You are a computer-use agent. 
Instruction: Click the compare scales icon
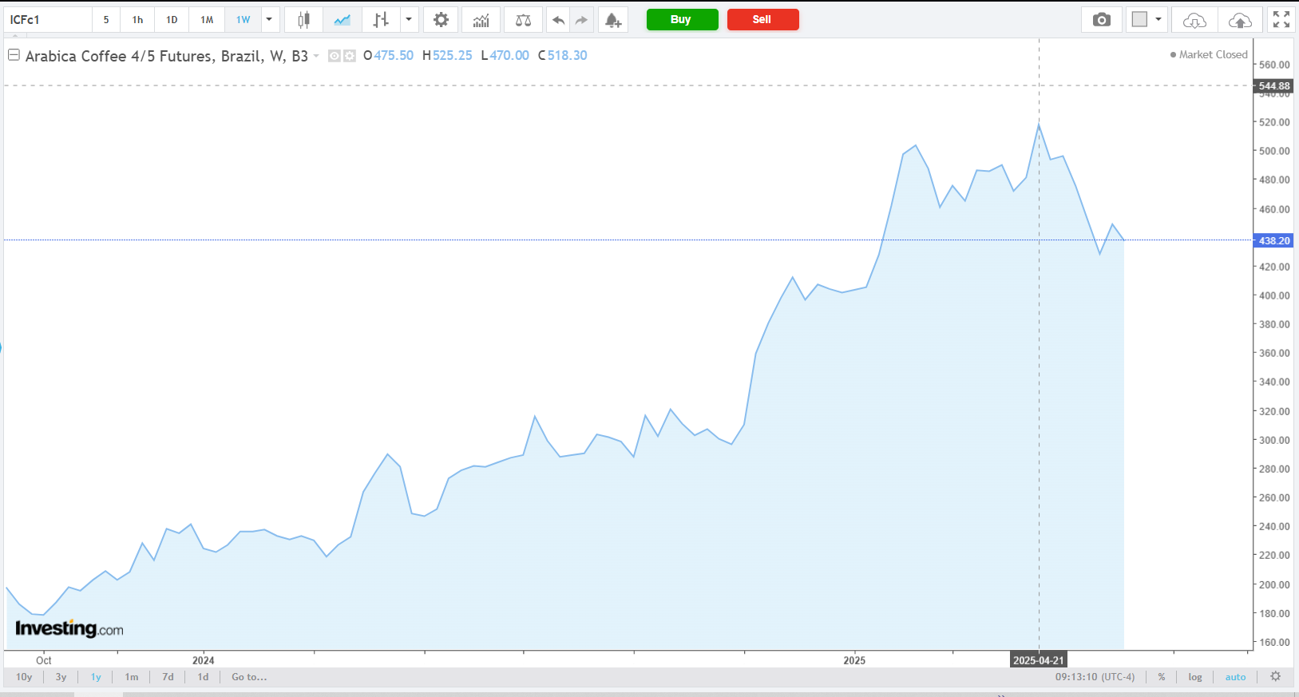coord(523,20)
